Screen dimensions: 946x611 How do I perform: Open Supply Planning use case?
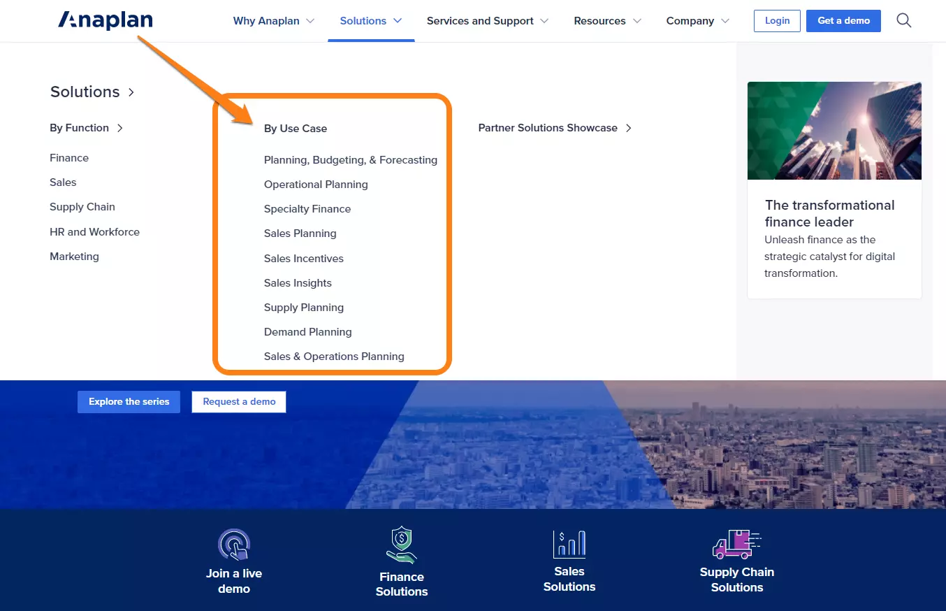pos(304,308)
